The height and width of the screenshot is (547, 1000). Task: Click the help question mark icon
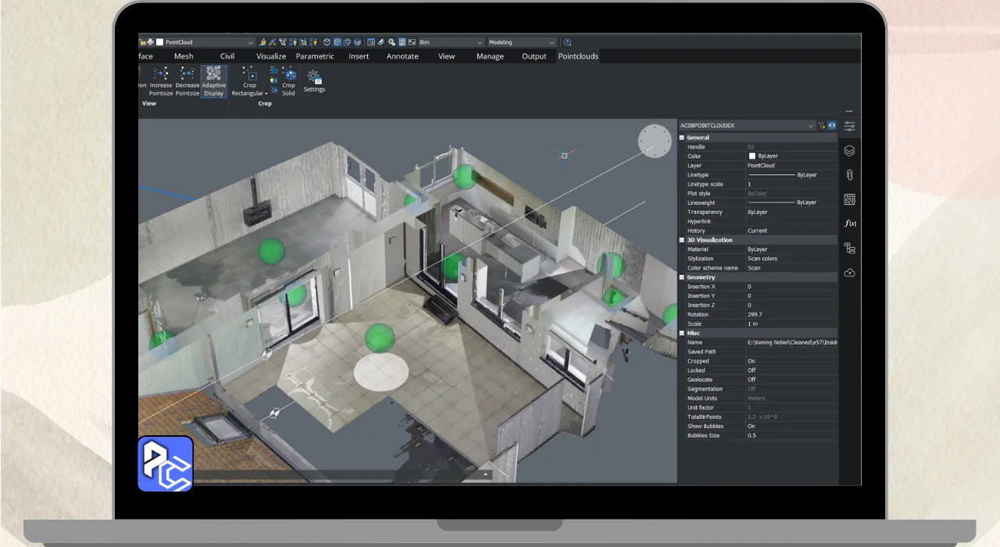[x=567, y=42]
